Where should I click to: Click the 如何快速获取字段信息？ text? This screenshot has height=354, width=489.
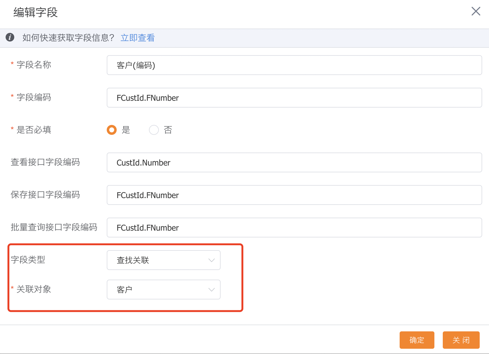69,38
